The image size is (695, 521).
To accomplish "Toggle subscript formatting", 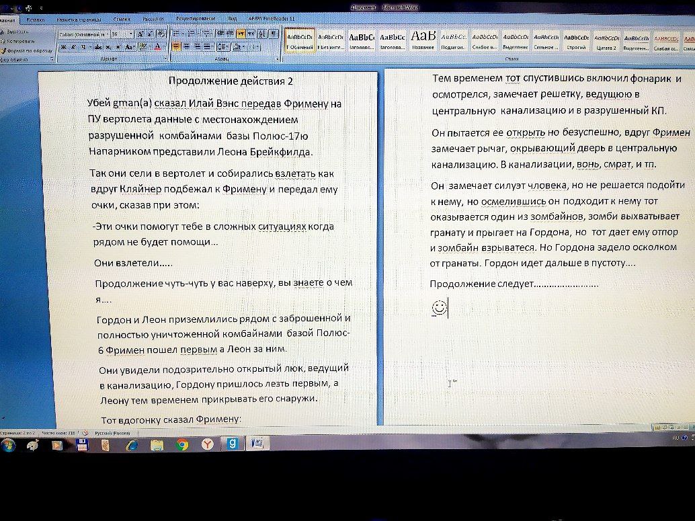I will [109, 47].
